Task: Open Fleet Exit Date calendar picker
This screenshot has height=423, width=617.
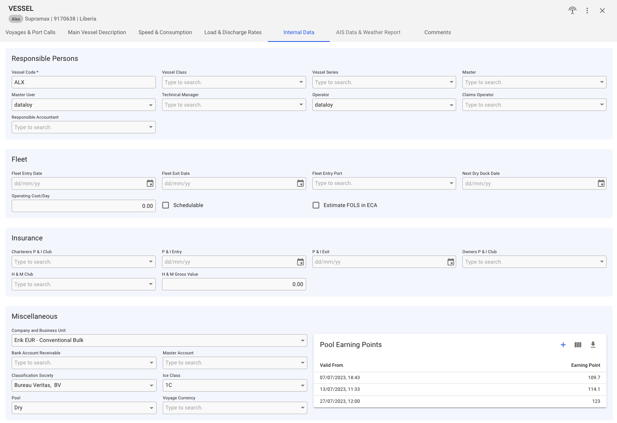Action: pyautogui.click(x=300, y=183)
